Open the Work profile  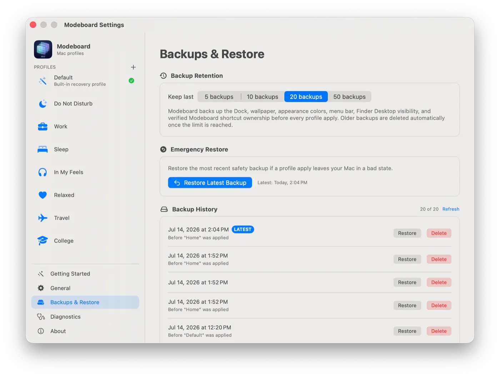pyautogui.click(x=85, y=126)
